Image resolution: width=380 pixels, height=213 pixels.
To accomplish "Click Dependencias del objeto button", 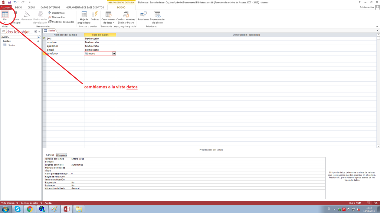I will 157,18.
